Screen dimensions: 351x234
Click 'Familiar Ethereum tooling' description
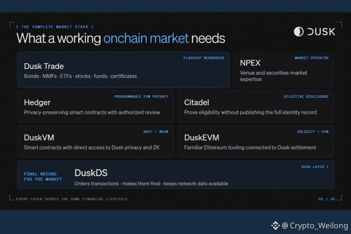point(250,148)
